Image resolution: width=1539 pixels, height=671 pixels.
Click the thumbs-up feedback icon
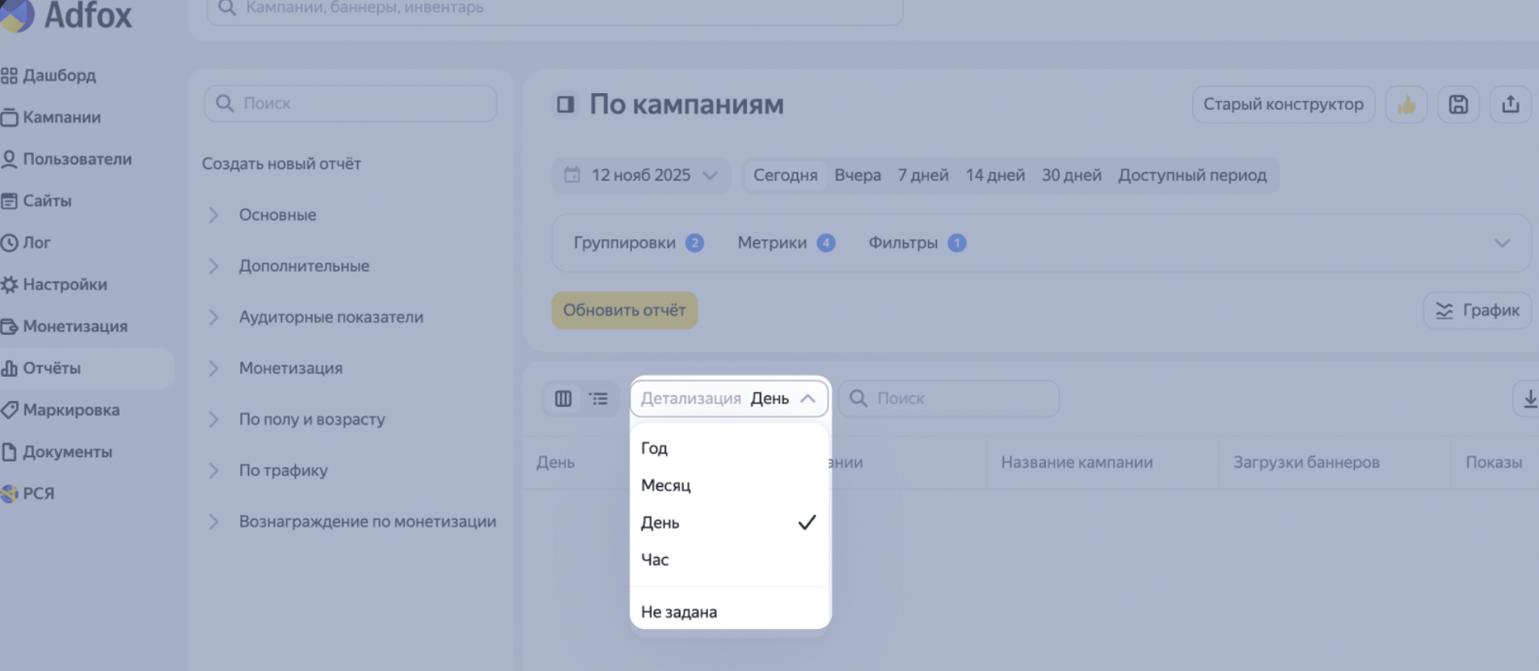click(x=1406, y=105)
